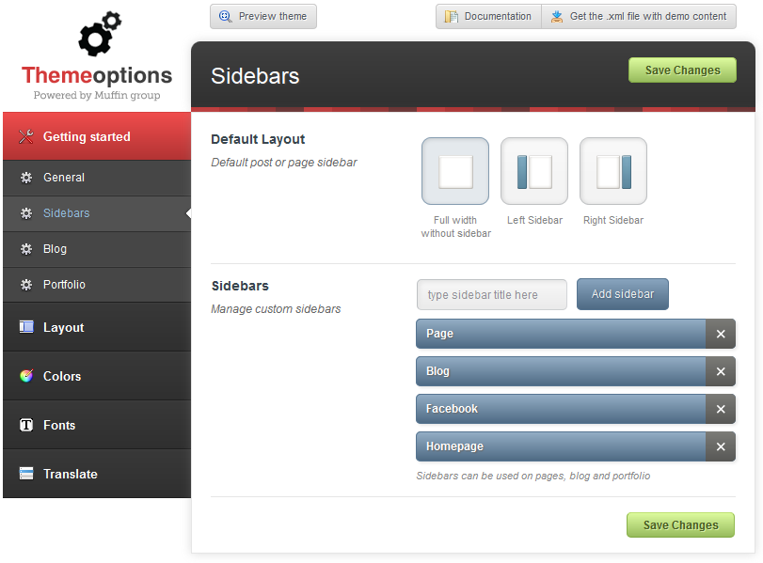The height and width of the screenshot is (563, 763).
Task: Open the General settings item
Action: (64, 178)
